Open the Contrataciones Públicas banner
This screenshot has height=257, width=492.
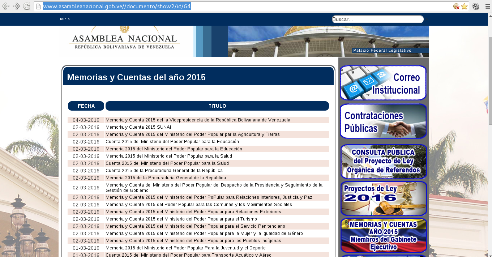click(383, 121)
